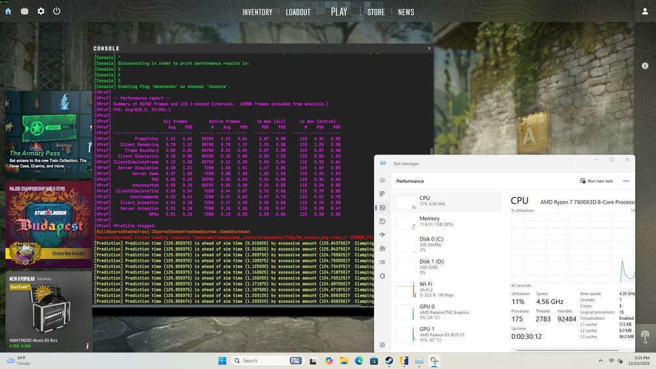
Task: Expand the system tray hidden icons chevron
Action: pos(600,360)
